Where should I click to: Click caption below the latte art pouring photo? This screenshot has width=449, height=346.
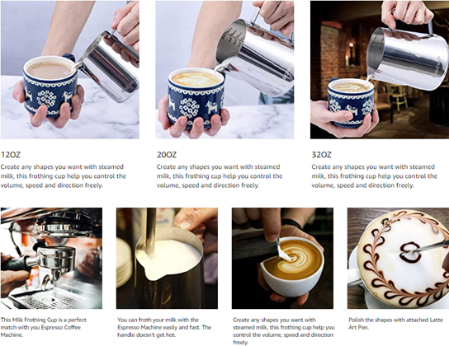[283, 331]
